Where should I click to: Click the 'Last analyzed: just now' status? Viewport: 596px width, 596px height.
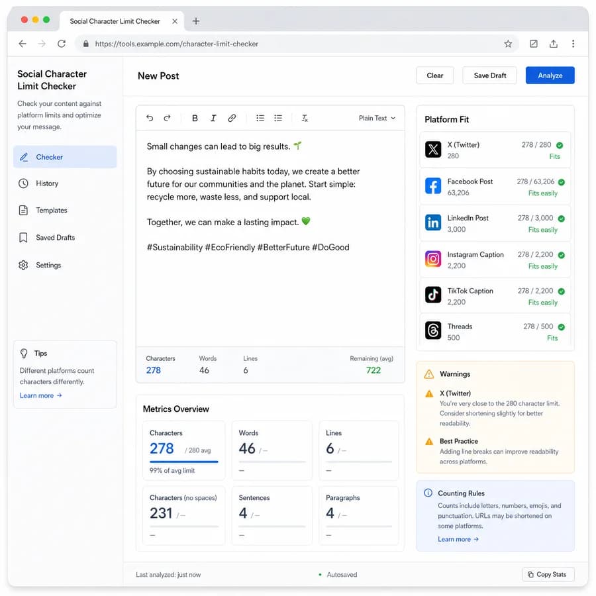tap(168, 575)
